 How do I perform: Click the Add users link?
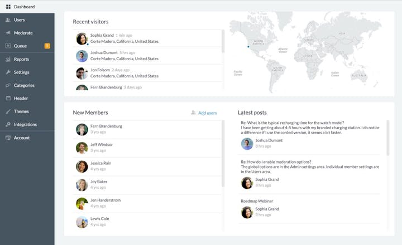tap(207, 113)
